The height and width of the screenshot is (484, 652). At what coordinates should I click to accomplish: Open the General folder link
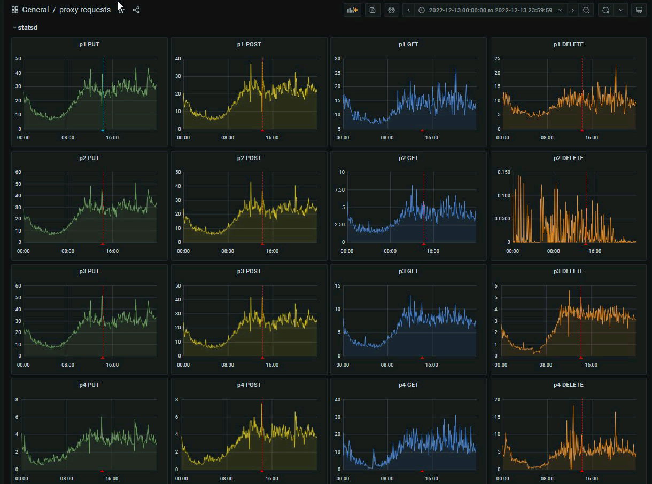click(x=35, y=10)
